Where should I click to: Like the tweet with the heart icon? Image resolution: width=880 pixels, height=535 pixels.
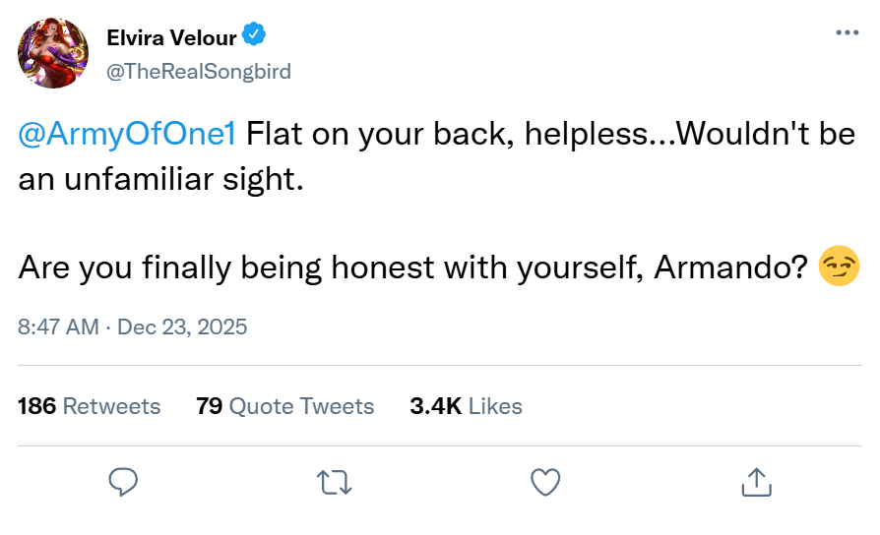pos(544,481)
